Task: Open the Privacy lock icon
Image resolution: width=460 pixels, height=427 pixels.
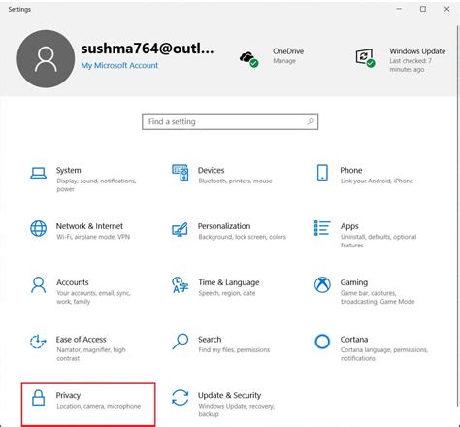Action: pyautogui.click(x=38, y=398)
